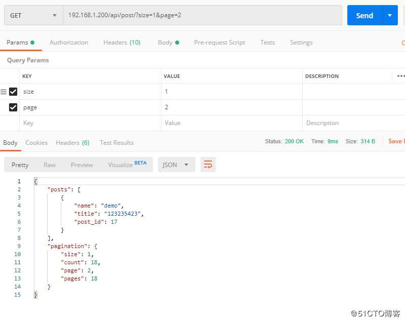Image resolution: width=405 pixels, height=322 pixels.
Task: Click the "post_id" key in response
Action: [x=89, y=222]
